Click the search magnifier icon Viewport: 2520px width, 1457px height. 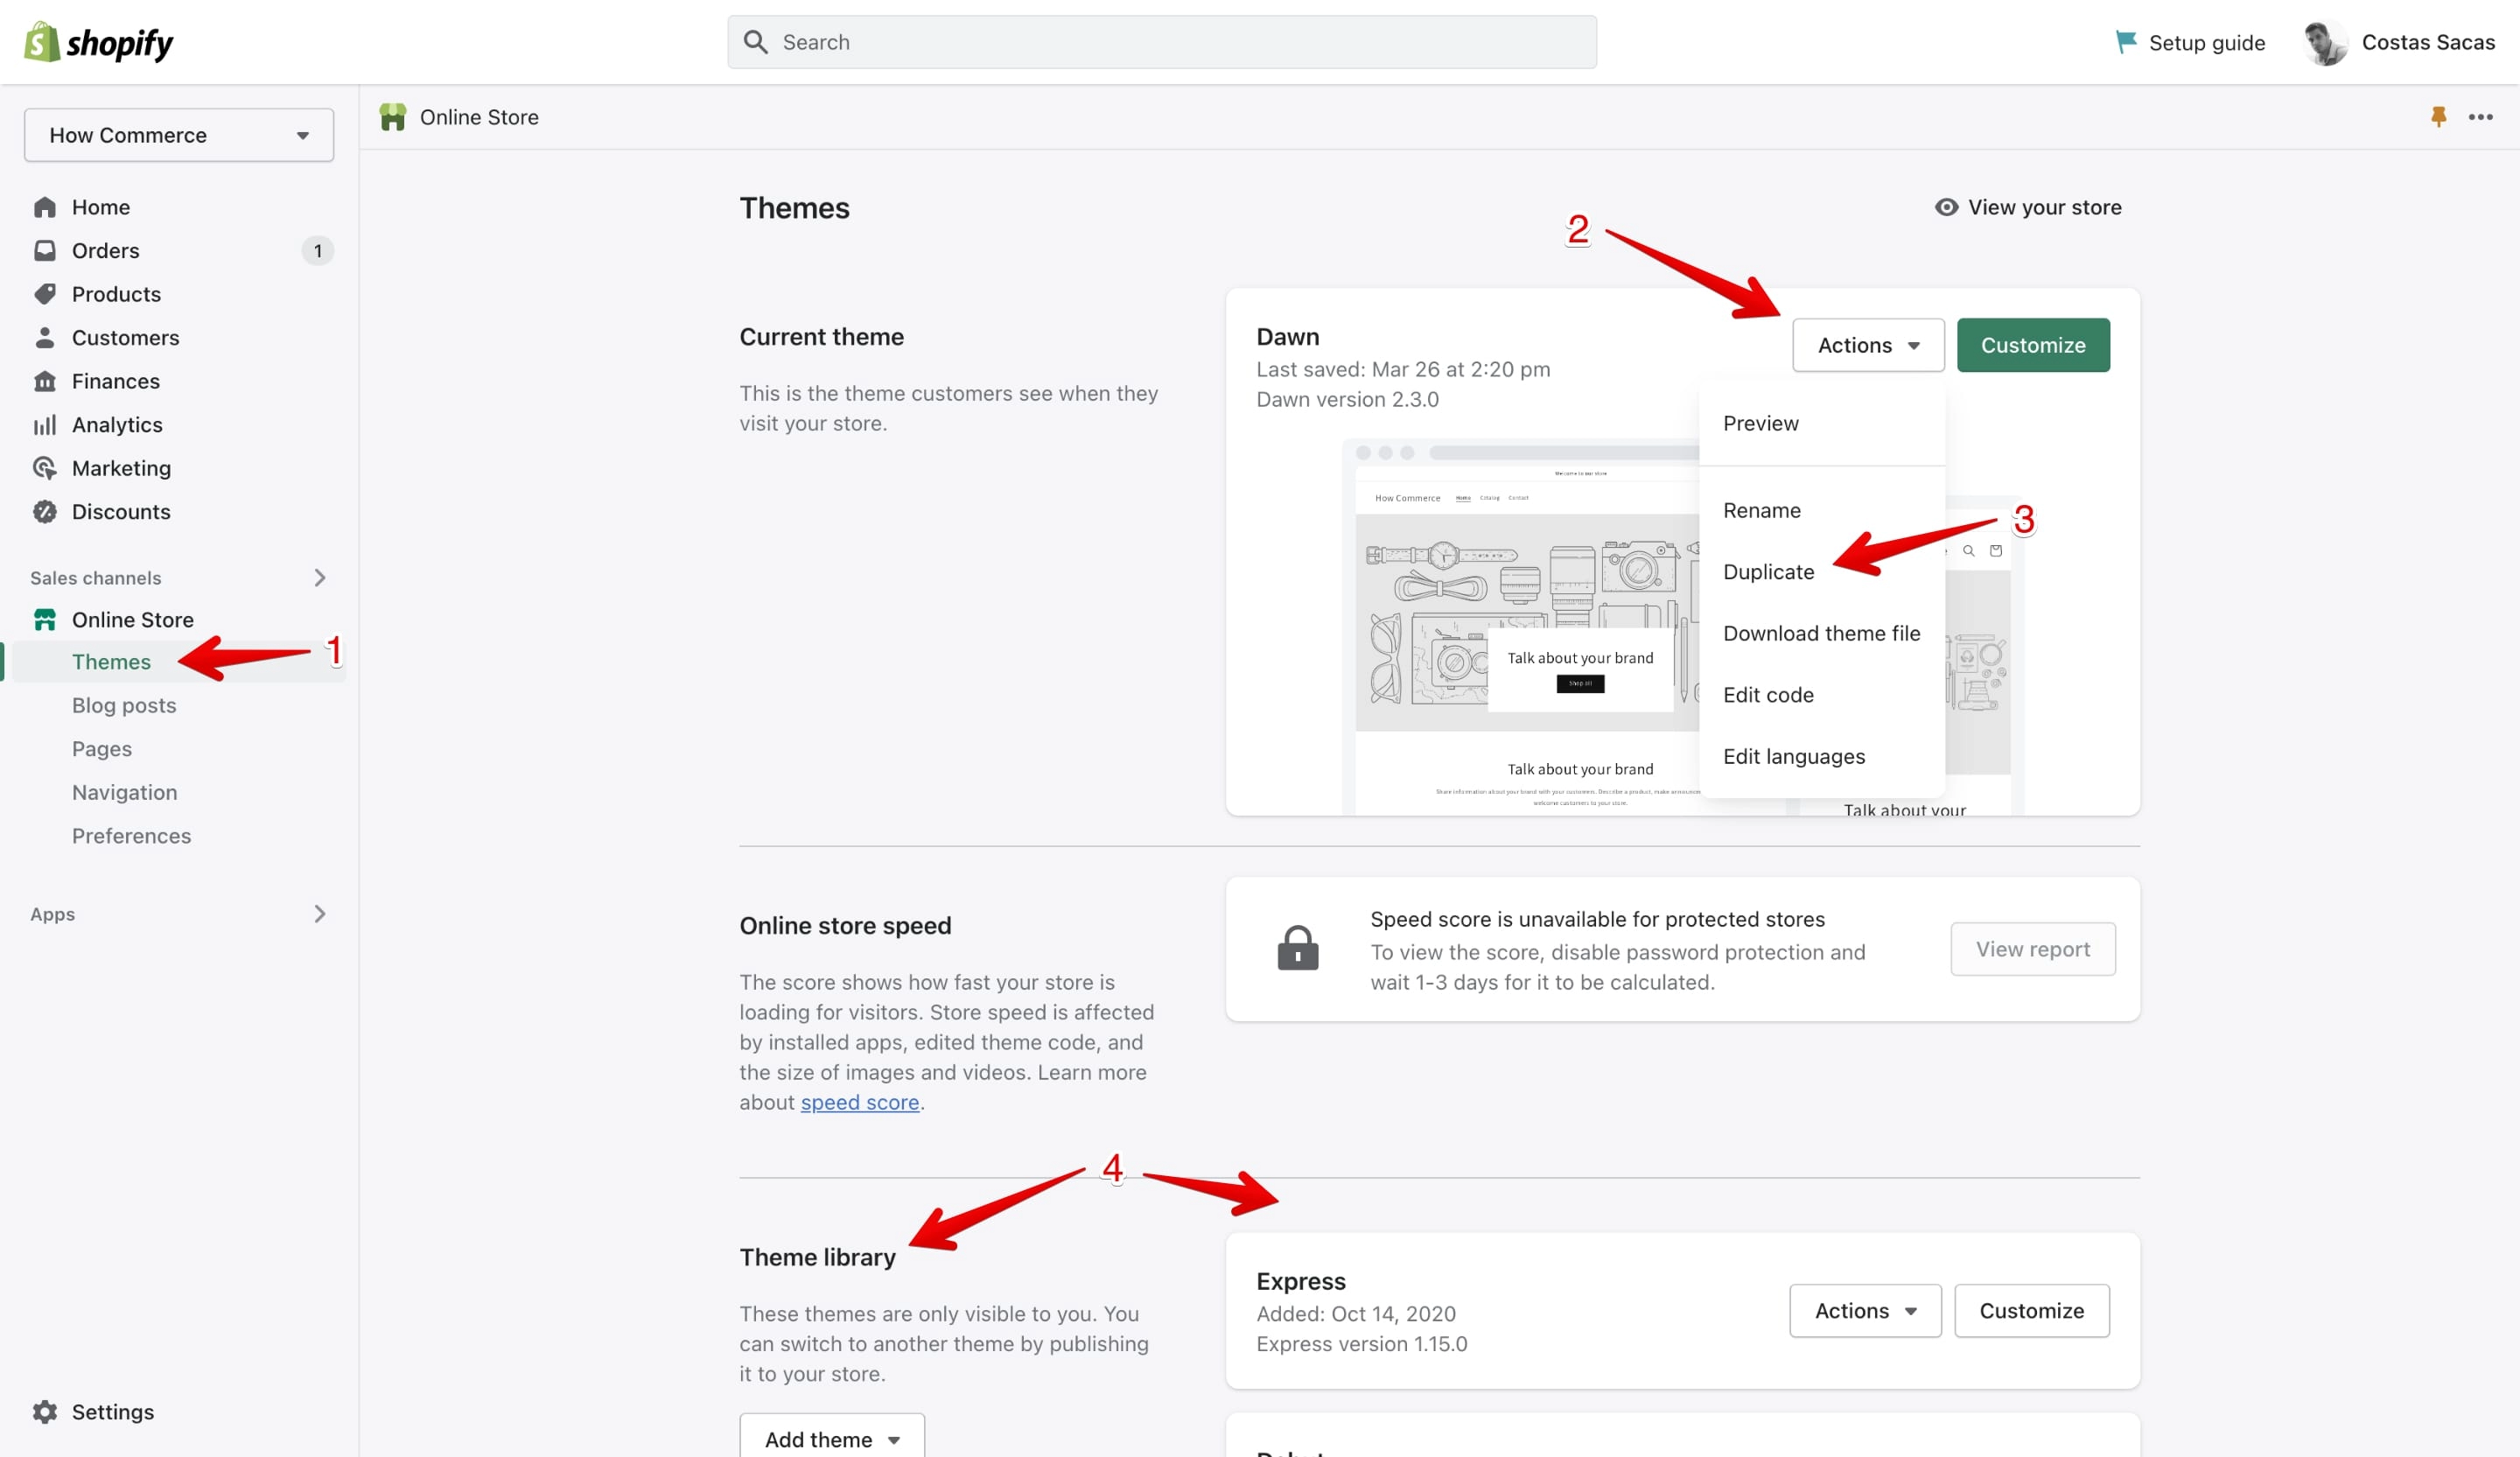(x=755, y=42)
